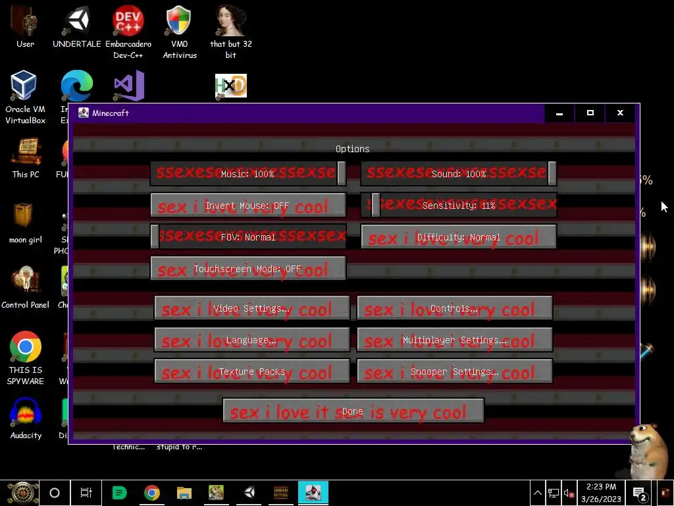This screenshot has height=506, width=674.
Task: Open the Unity icon on taskbar
Action: click(249, 493)
